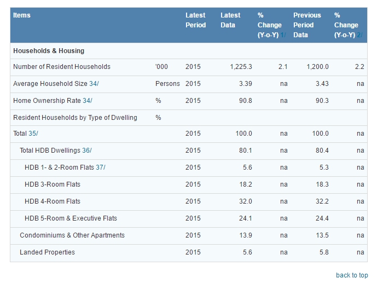Image resolution: width=377 pixels, height=283 pixels.
Task: Click the 'Condominiums & Other Apartments' row label
Action: tap(72, 235)
